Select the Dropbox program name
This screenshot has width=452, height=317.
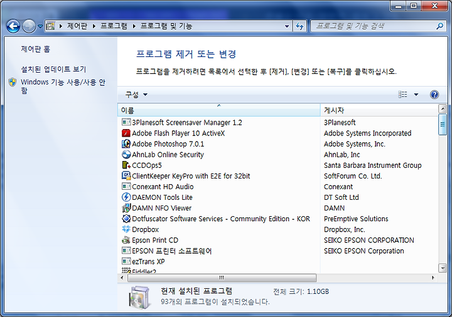(x=145, y=229)
